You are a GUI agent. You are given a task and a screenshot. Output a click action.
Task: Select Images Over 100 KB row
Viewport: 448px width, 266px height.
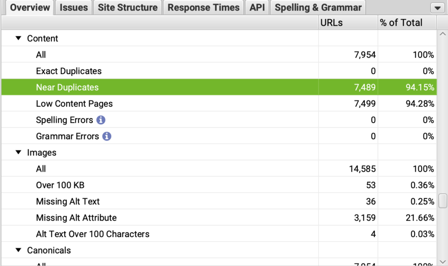(x=60, y=185)
